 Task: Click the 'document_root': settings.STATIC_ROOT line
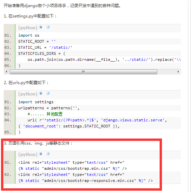point(69,126)
